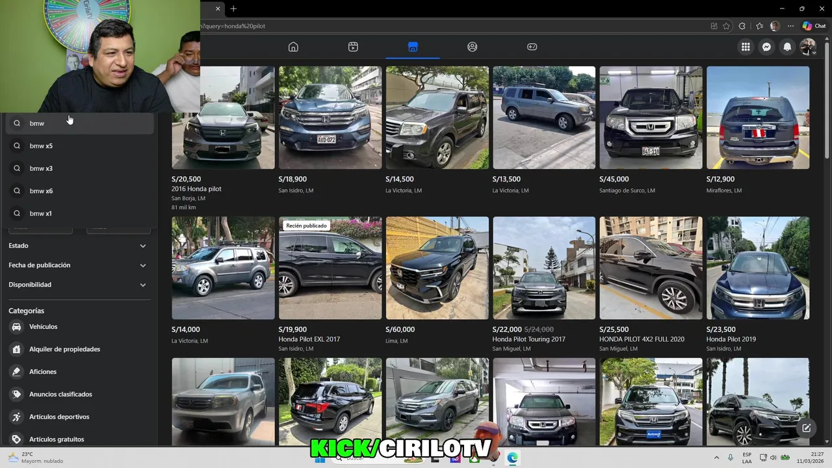The image size is (832, 468).
Task: Open the weather widget on taskbar
Action: click(x=36, y=458)
